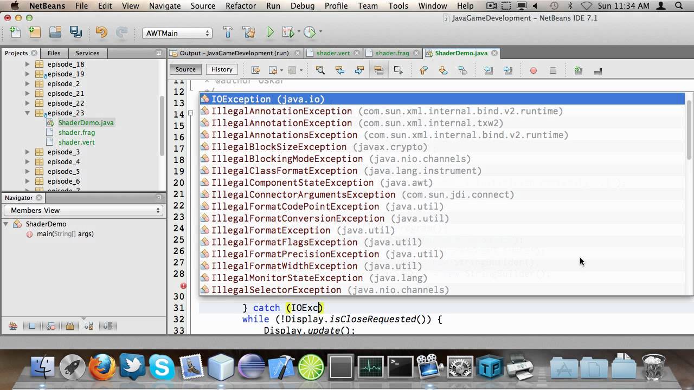
Task: Open the Source menu
Action: tap(203, 6)
